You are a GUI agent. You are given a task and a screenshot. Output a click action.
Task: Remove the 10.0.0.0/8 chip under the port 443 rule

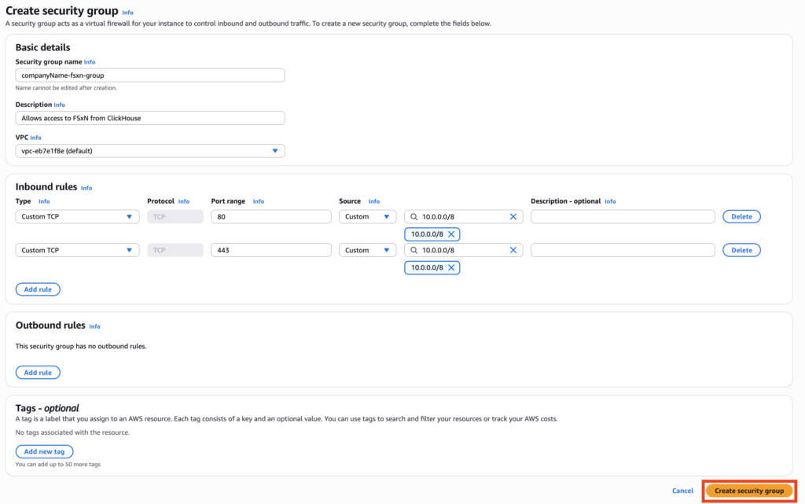pos(451,268)
